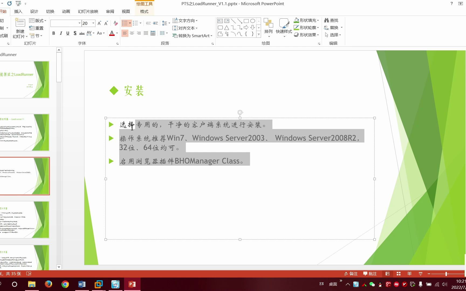Open the Arrange menu
The width and height of the screenshot is (466, 291).
pos(268,28)
